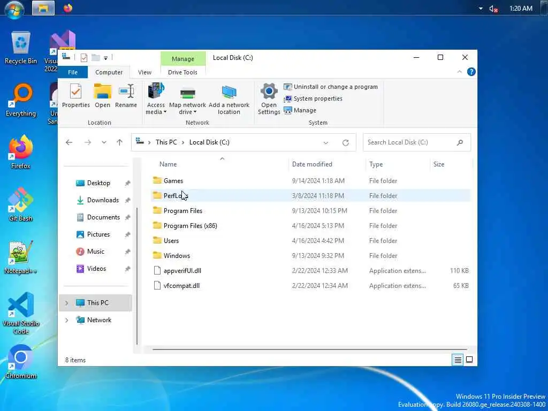Select the Program Files (x86) folder

click(x=310, y=226)
